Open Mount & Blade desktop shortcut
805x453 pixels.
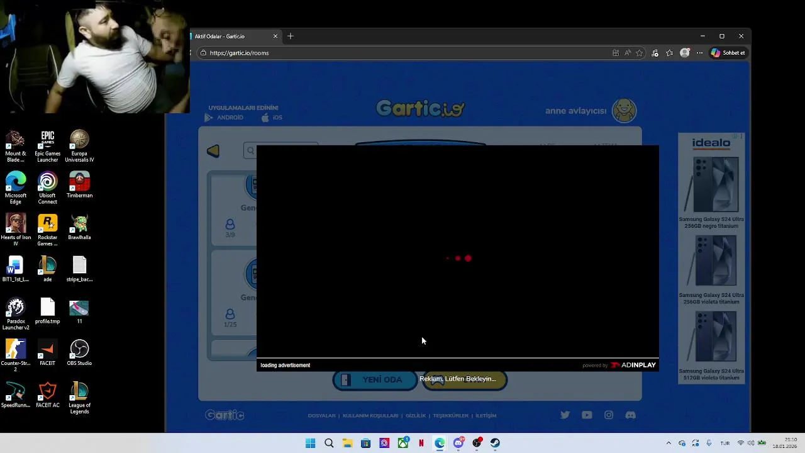(x=16, y=146)
